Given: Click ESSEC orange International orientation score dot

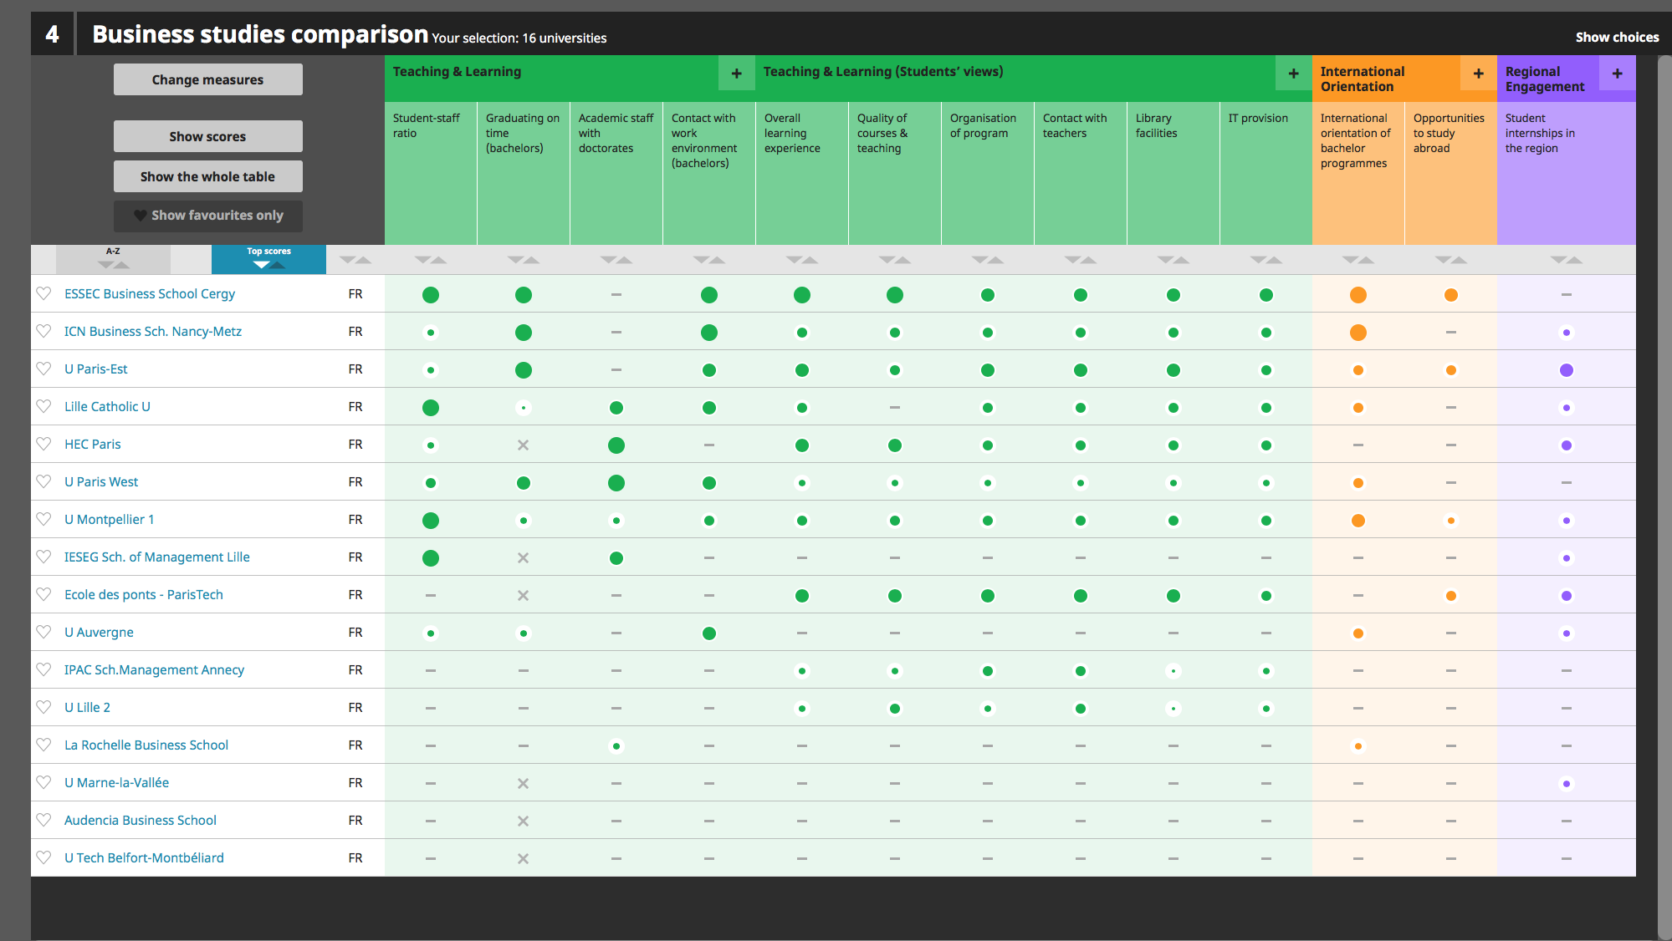Looking at the screenshot, I should [x=1358, y=295].
